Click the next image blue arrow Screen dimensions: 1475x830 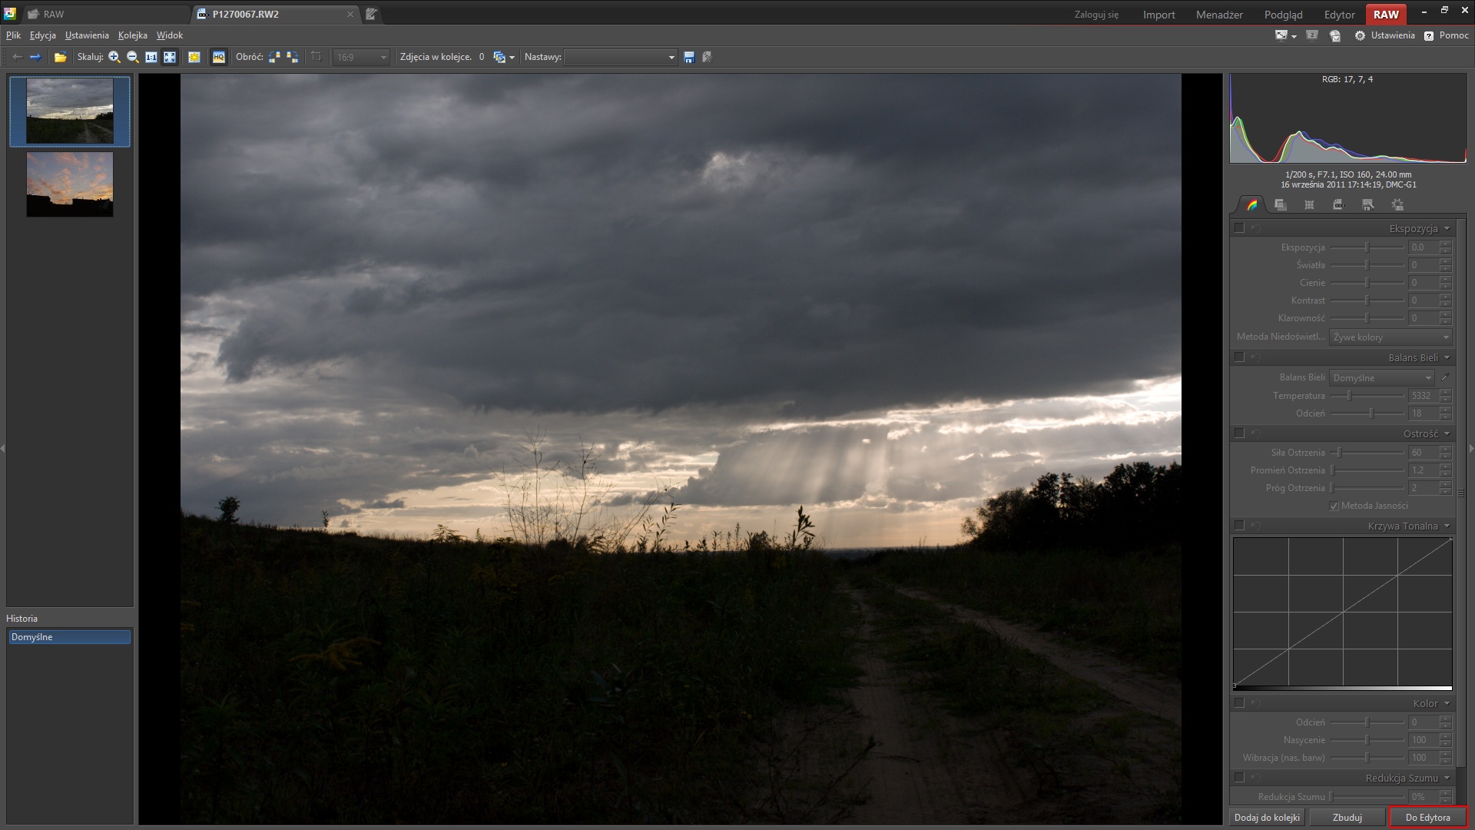(x=35, y=57)
